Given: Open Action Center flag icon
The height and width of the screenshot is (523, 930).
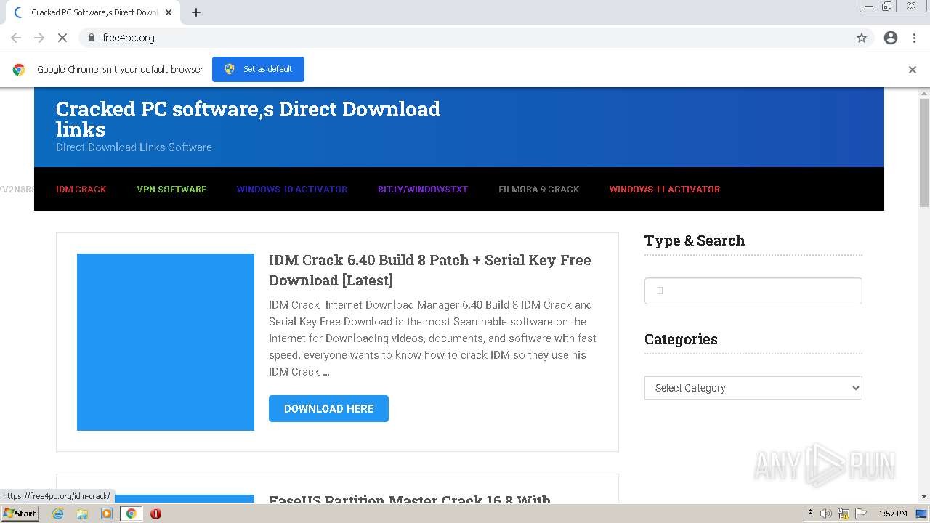Looking at the screenshot, I should tap(861, 514).
